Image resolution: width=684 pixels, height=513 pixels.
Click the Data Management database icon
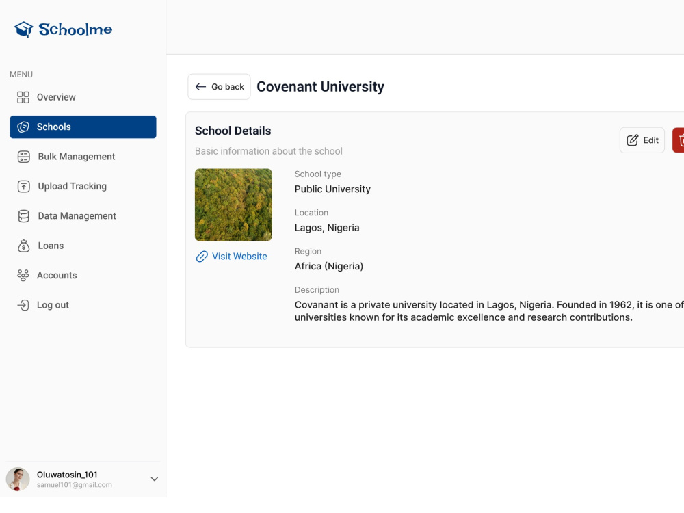pos(23,216)
